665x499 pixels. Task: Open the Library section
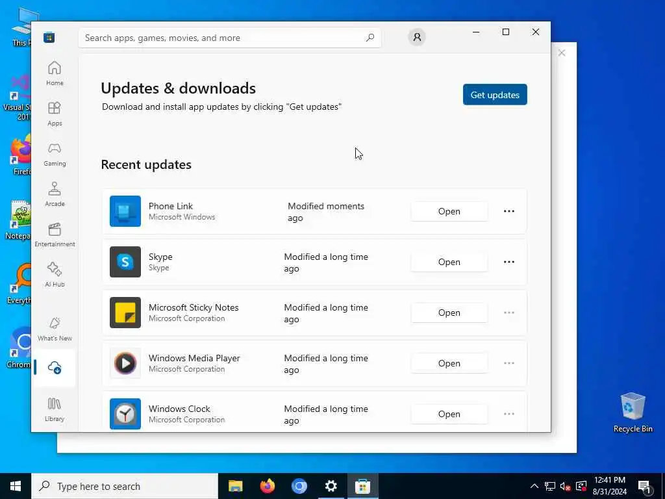click(x=55, y=409)
